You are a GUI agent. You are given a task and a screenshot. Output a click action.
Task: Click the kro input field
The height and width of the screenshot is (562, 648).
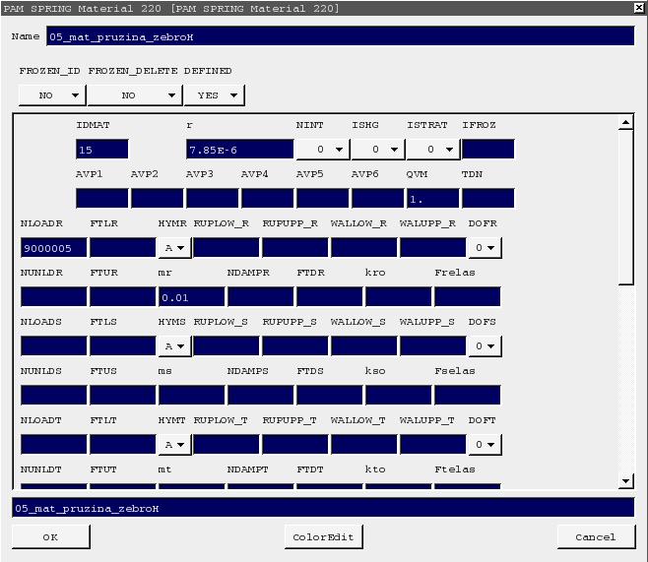click(399, 297)
